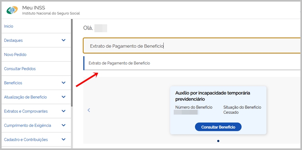Open the Consultar Pedidos menu item
The width and height of the screenshot is (302, 150).
pyautogui.click(x=20, y=69)
